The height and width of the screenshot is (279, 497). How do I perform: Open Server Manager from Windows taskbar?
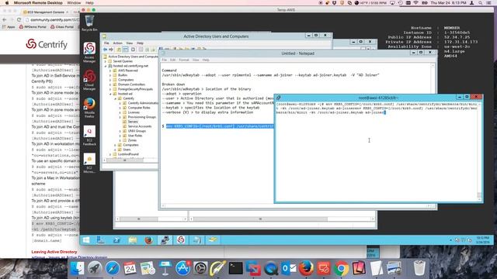[101, 240]
